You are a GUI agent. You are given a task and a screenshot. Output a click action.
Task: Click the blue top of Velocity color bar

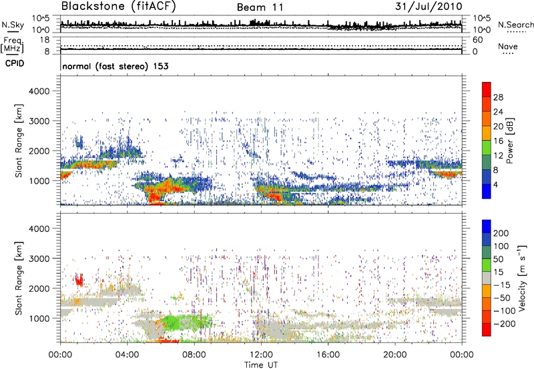pos(487,226)
